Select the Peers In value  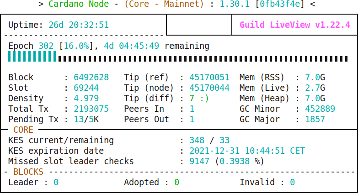[192, 109]
